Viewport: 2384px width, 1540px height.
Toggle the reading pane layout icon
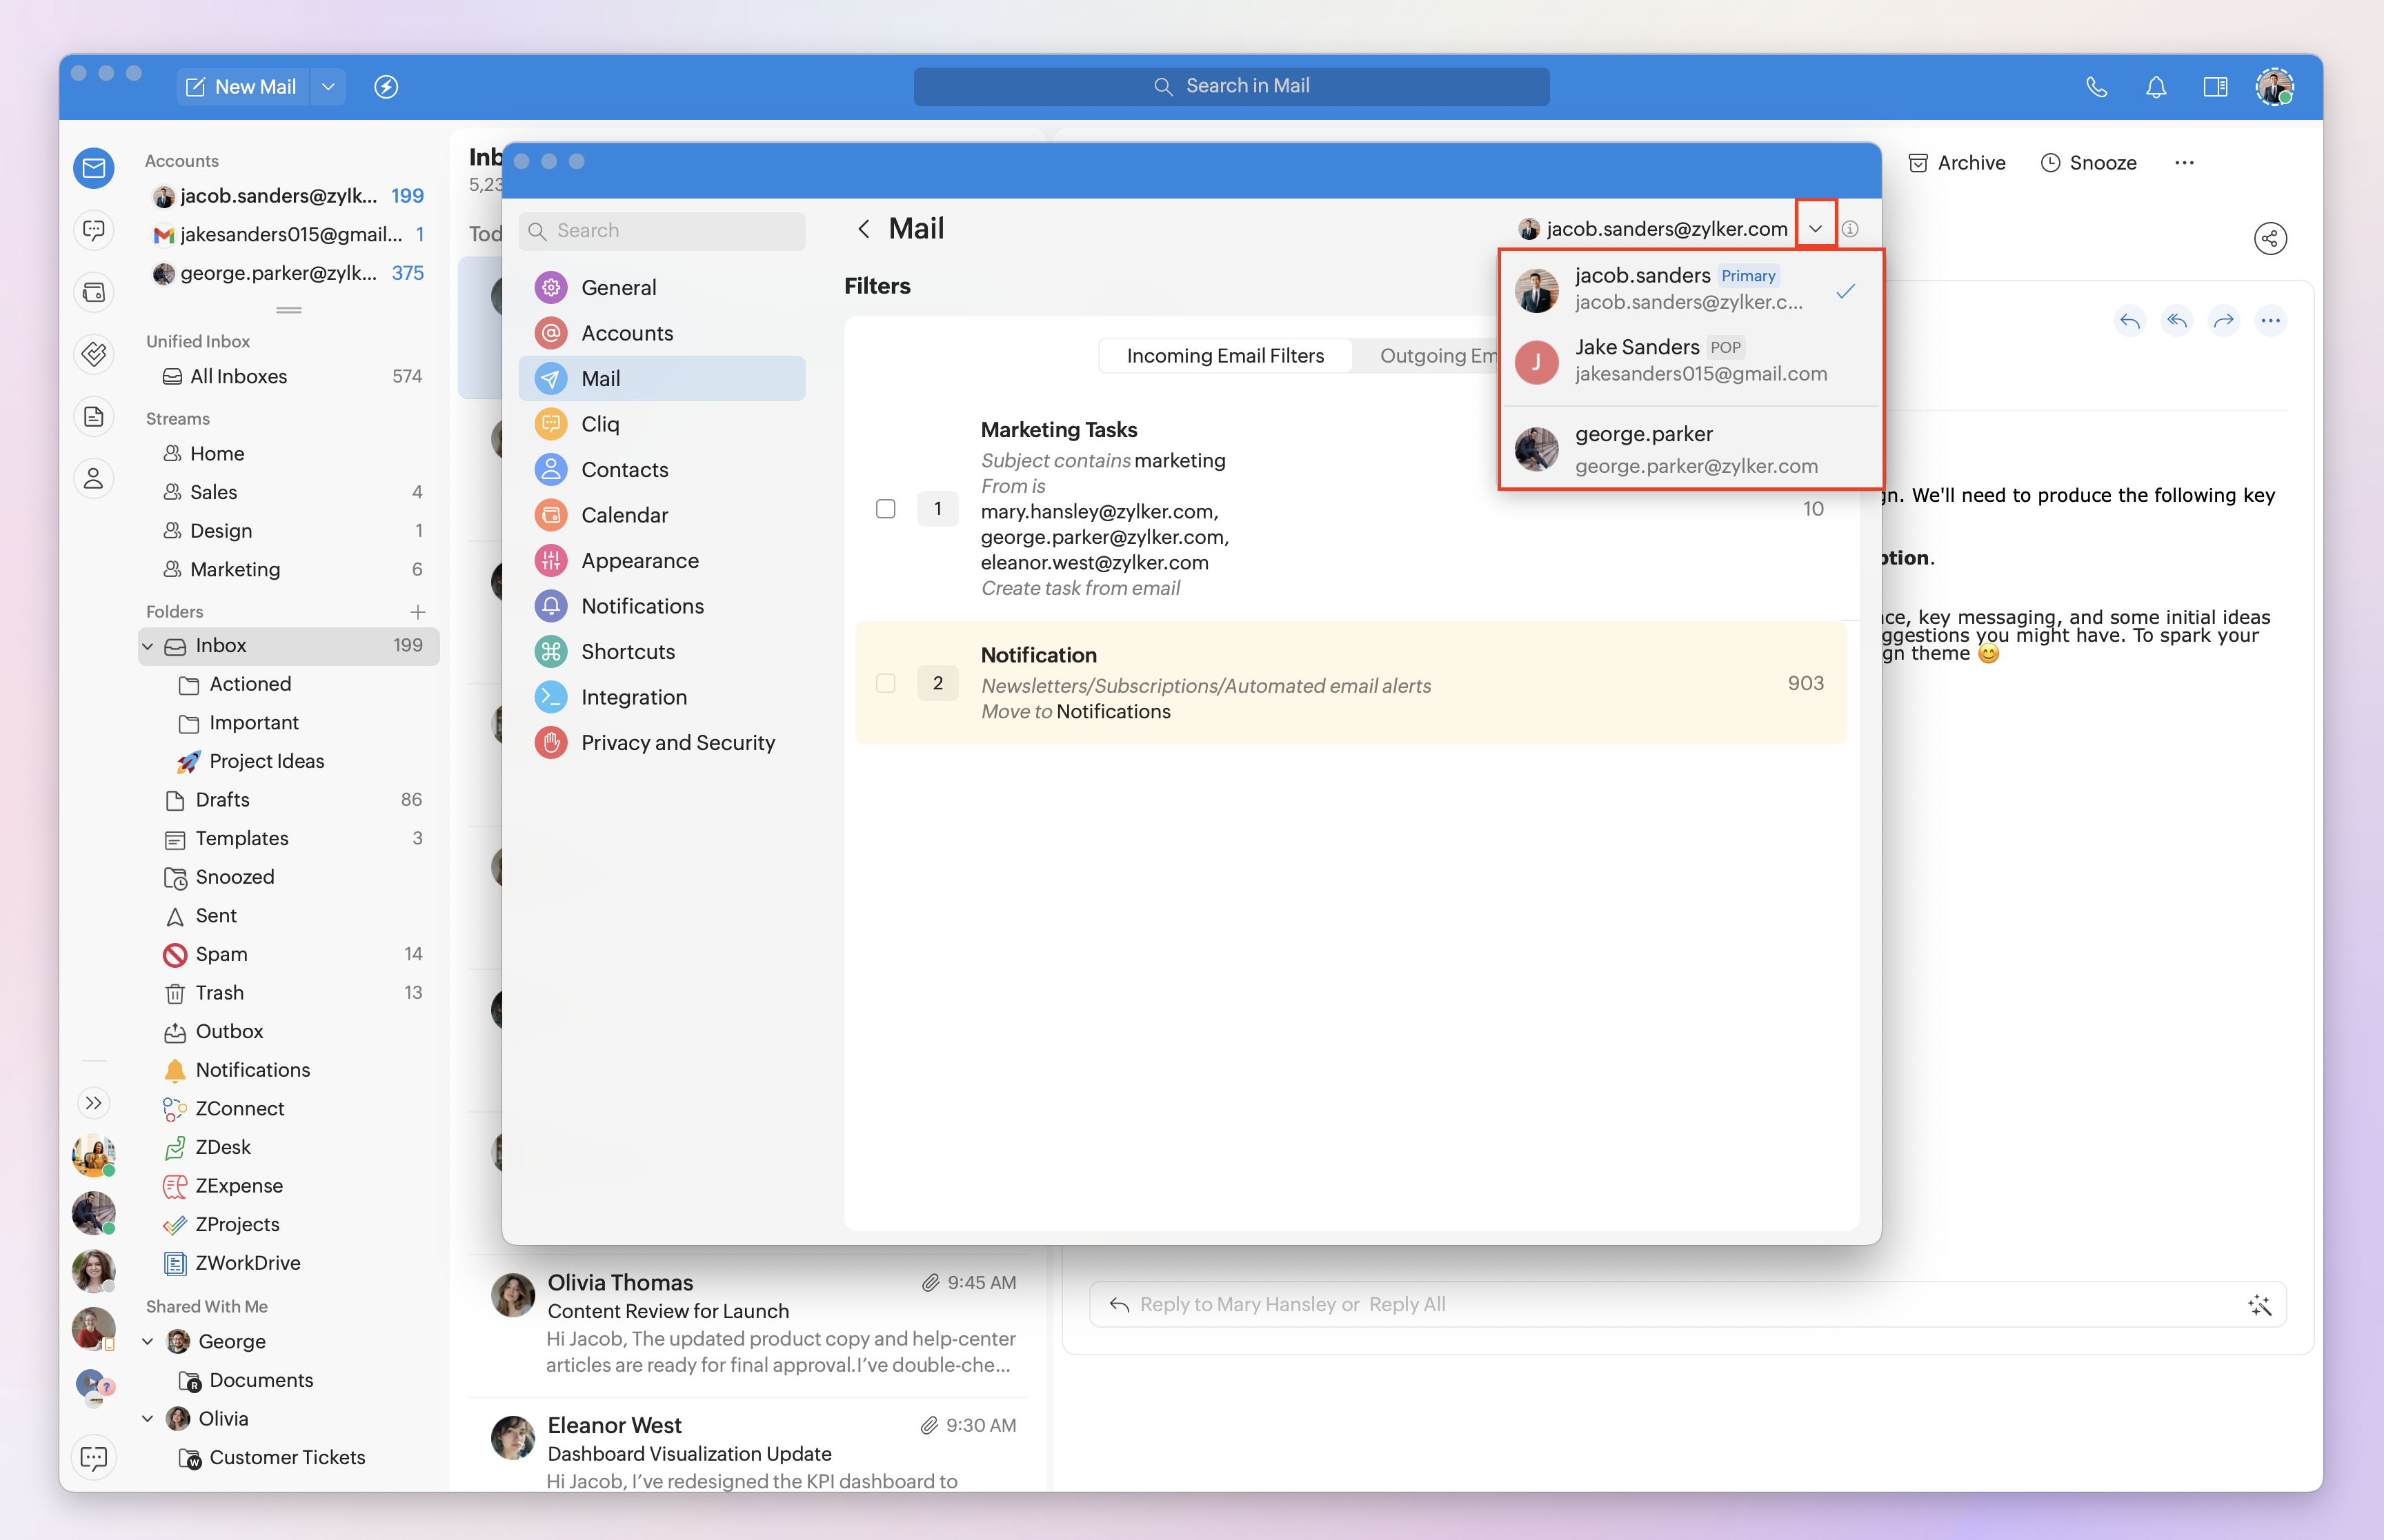point(2215,87)
